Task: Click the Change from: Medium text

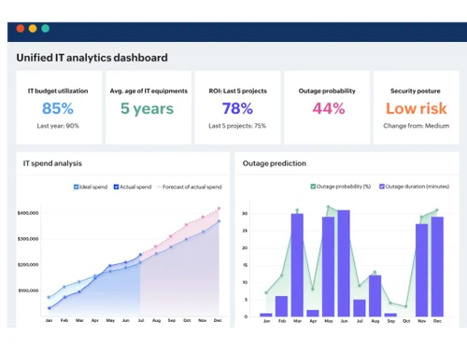Action: pyautogui.click(x=417, y=126)
